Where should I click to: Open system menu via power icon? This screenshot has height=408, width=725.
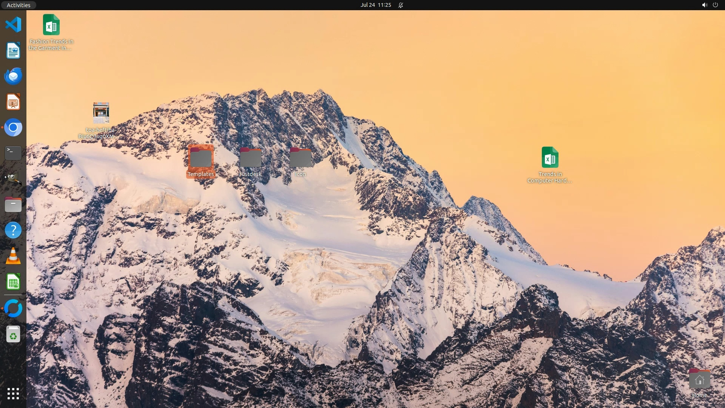pos(715,5)
